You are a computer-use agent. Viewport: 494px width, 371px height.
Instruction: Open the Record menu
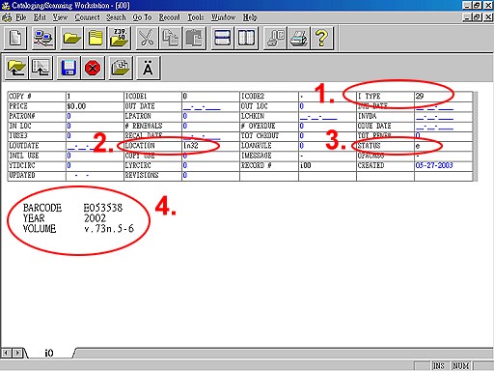pyautogui.click(x=170, y=17)
